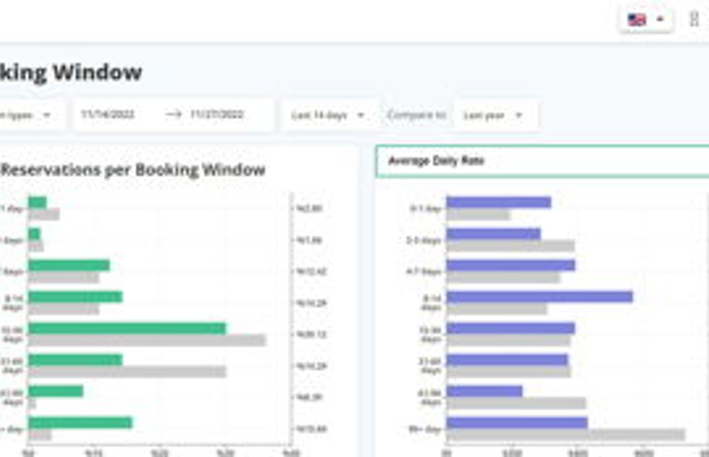This screenshot has width=709, height=457.
Task: Click the icon right of the language flag
Action: (694, 19)
